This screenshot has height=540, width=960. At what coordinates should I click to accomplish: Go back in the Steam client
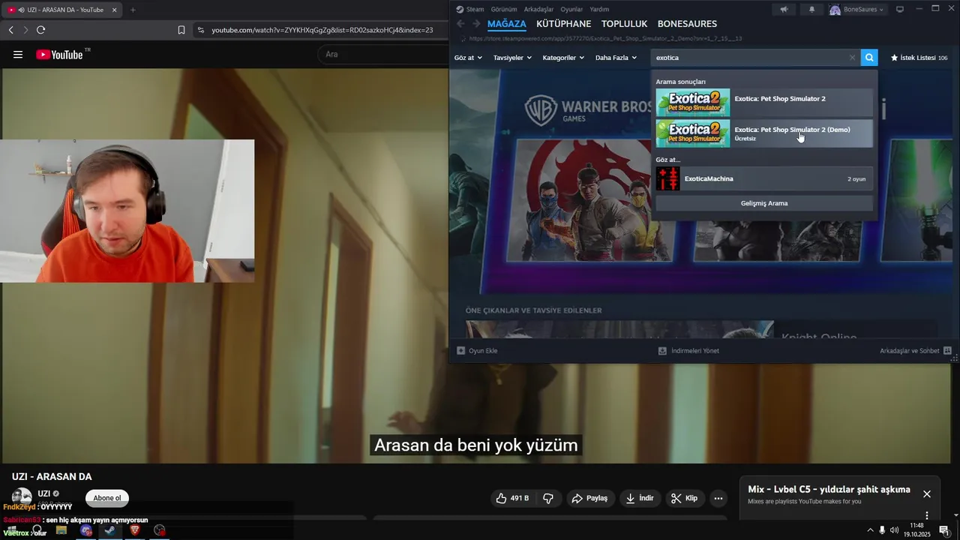(460, 24)
